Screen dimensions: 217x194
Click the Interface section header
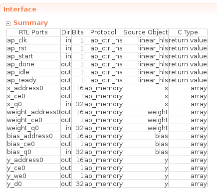20,9
